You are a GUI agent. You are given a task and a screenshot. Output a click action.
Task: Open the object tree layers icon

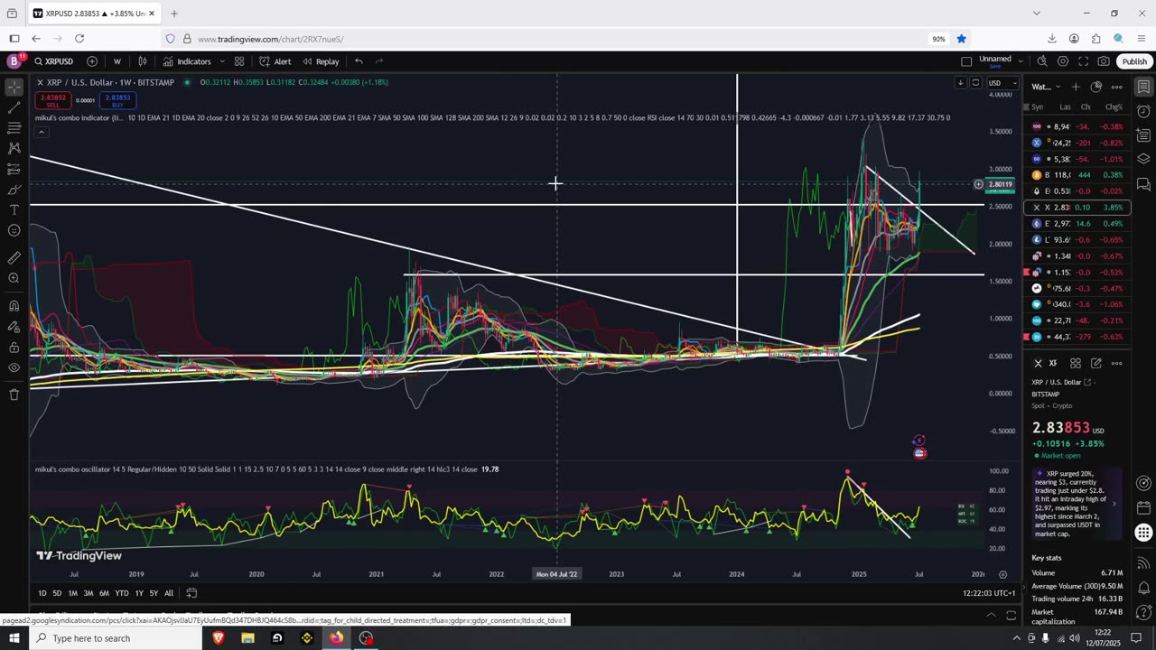pos(1143,159)
